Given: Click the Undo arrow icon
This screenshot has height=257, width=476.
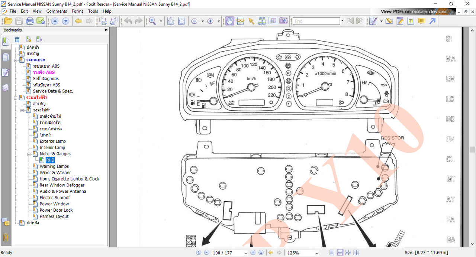Looking at the screenshot, I should [128, 21].
